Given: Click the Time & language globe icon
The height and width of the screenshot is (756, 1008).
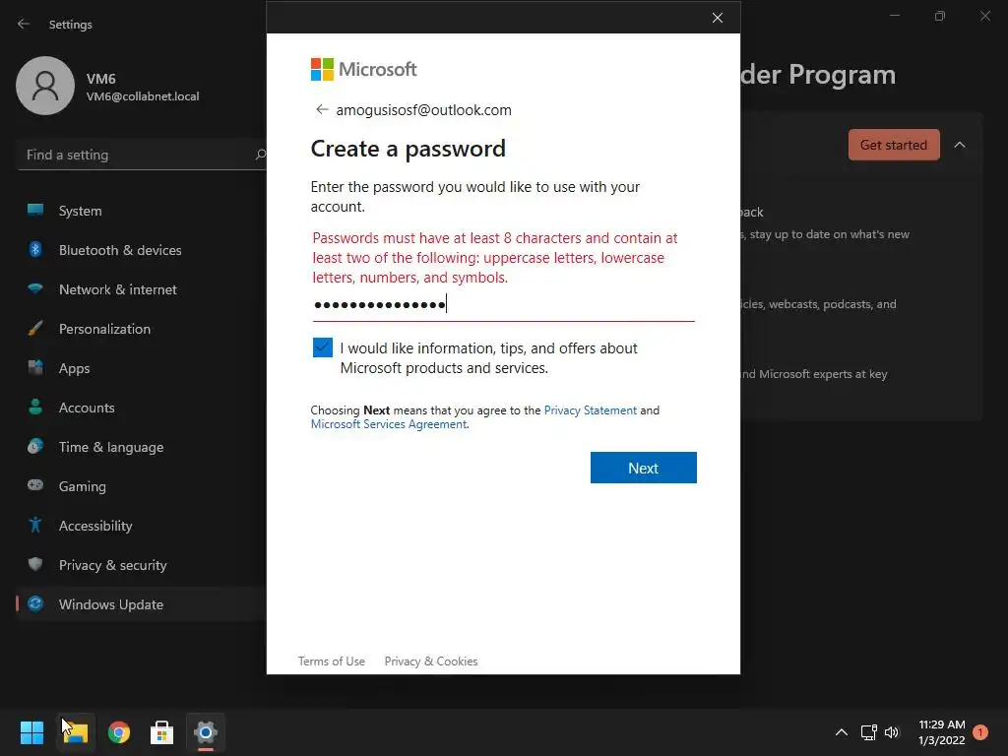Looking at the screenshot, I should click(35, 446).
